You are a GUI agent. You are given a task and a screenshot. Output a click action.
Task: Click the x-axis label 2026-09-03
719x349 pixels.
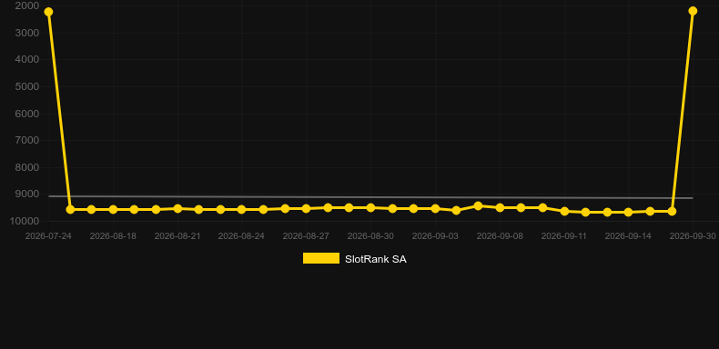click(x=435, y=236)
